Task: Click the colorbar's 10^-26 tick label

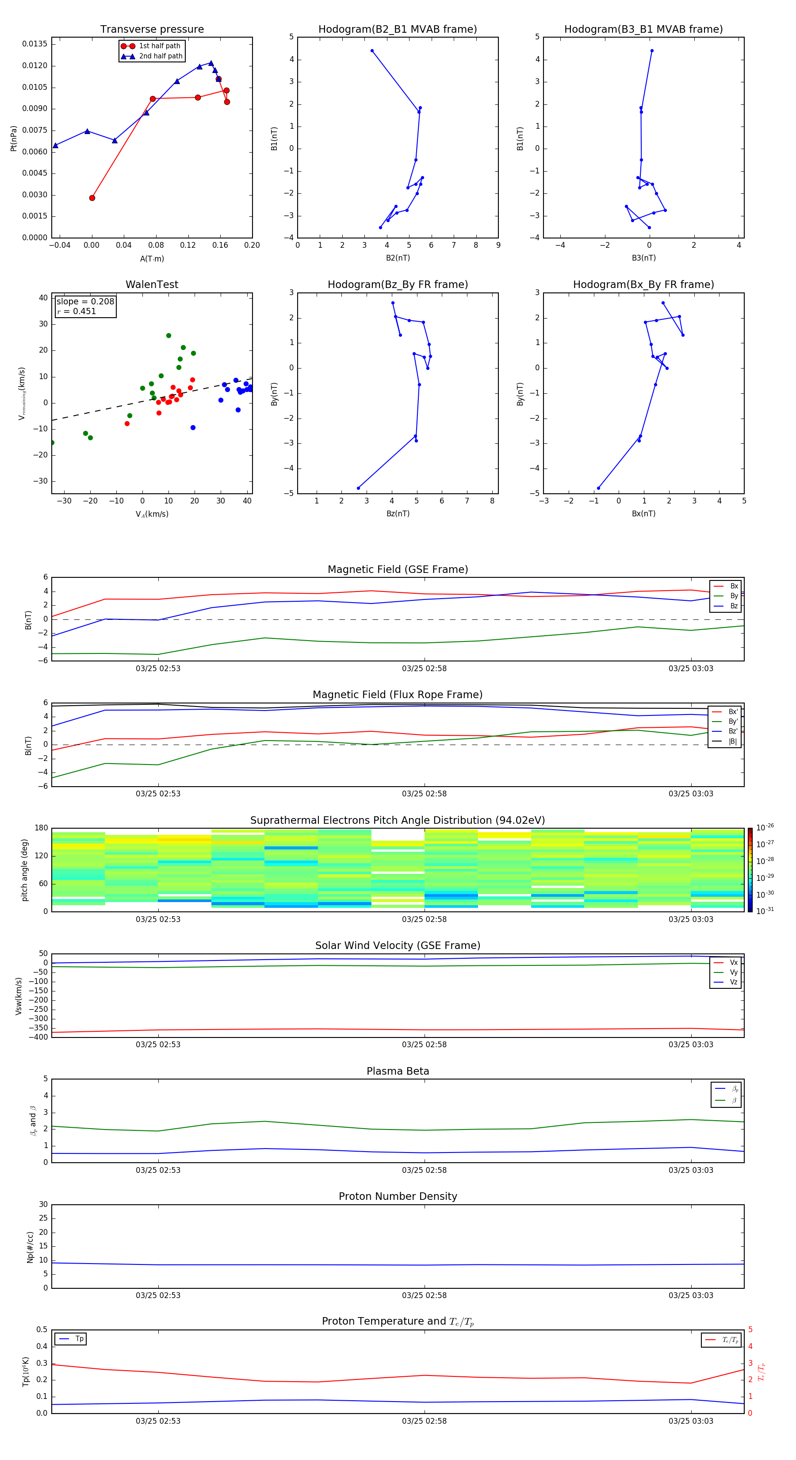Action: [x=765, y=827]
